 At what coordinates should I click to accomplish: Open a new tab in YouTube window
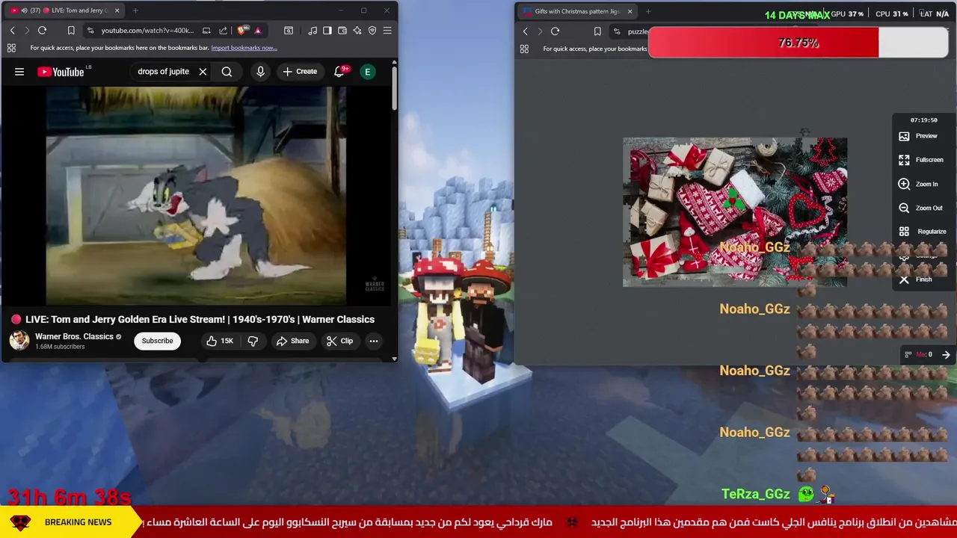click(x=135, y=10)
